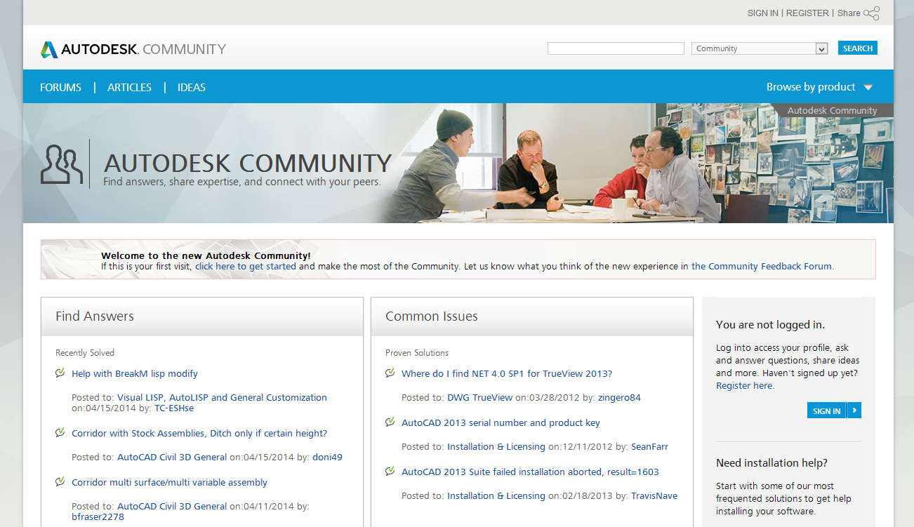The image size is (914, 527).
Task: Click the Recently Solved label
Action: click(x=85, y=353)
